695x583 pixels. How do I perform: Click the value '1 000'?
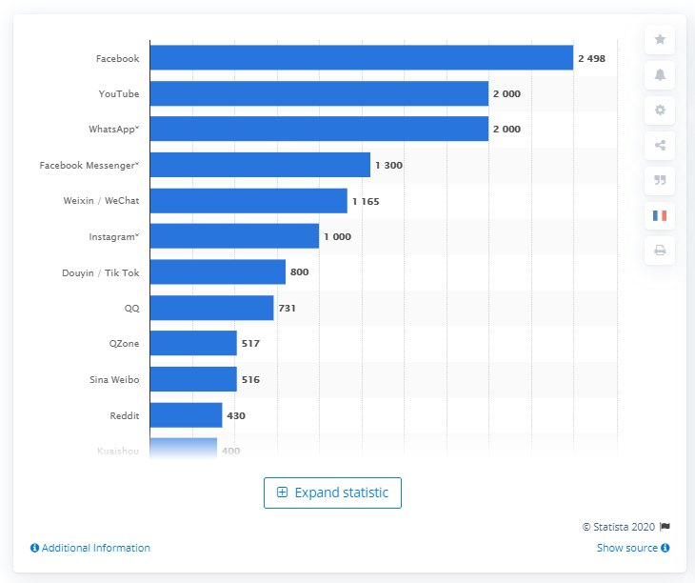pyautogui.click(x=337, y=237)
